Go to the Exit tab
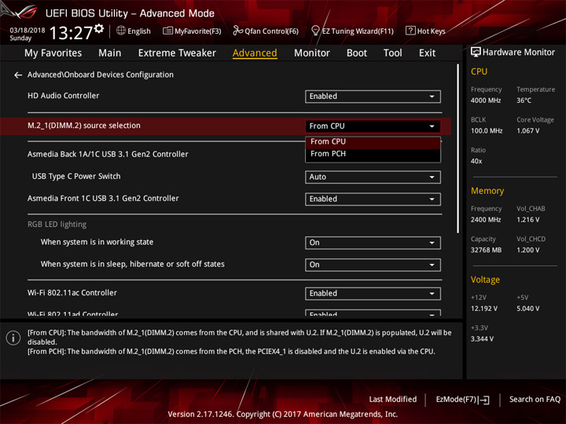 click(427, 53)
